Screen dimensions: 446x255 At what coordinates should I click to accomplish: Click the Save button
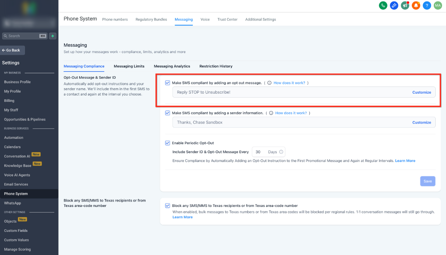pos(428,181)
